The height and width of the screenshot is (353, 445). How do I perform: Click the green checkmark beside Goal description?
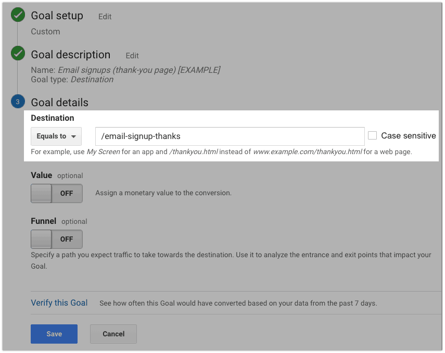18,53
